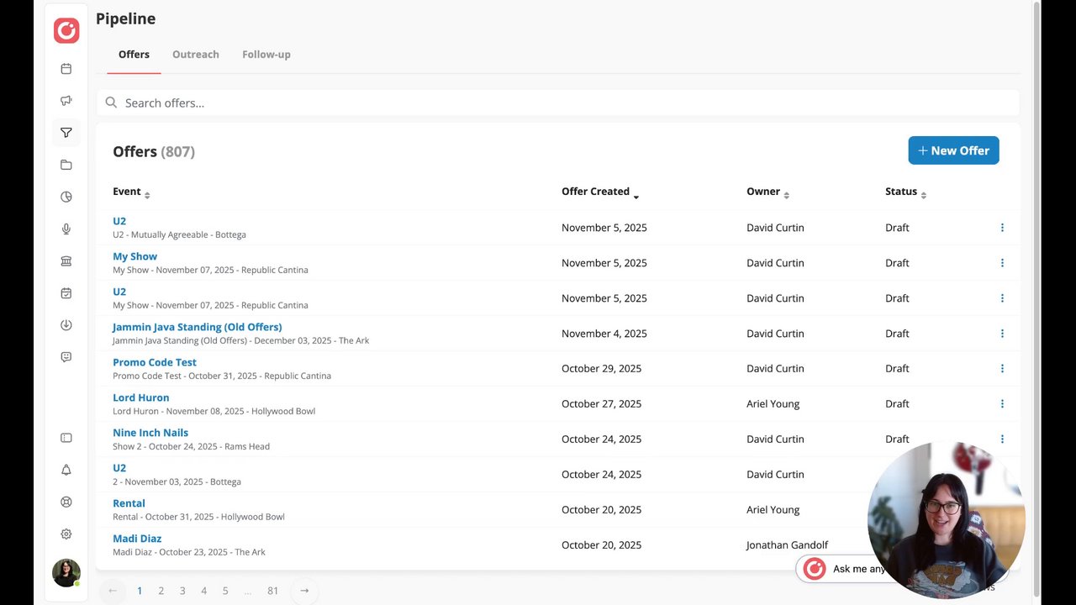Switch to the Outreach tab
This screenshot has height=605, width=1076.
click(196, 55)
